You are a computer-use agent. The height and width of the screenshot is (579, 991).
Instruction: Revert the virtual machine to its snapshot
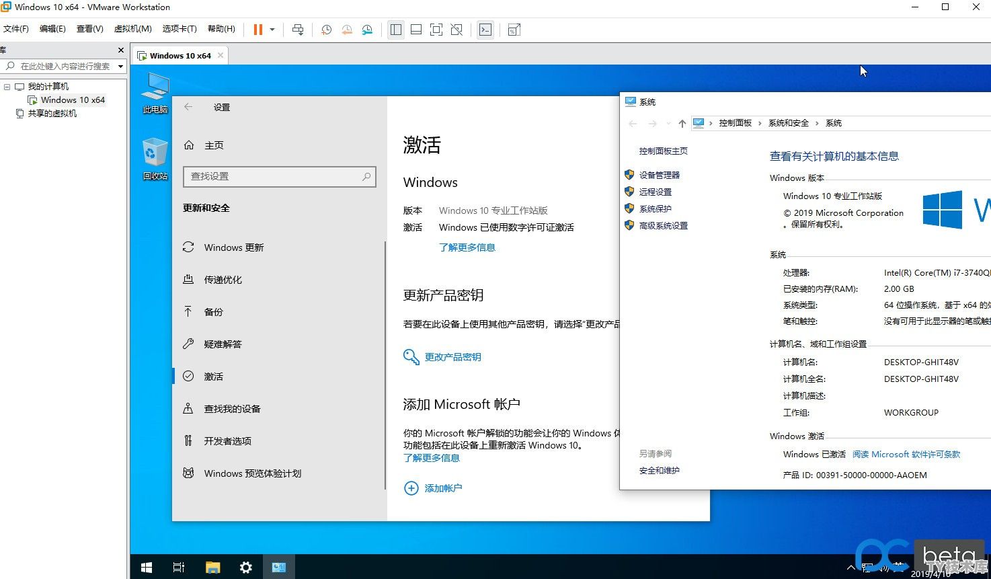[347, 30]
